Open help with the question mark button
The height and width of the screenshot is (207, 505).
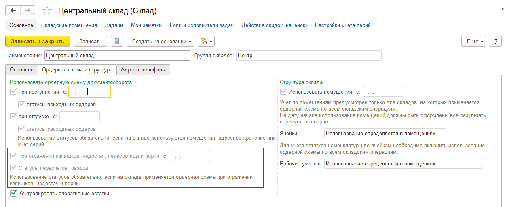pyautogui.click(x=496, y=41)
